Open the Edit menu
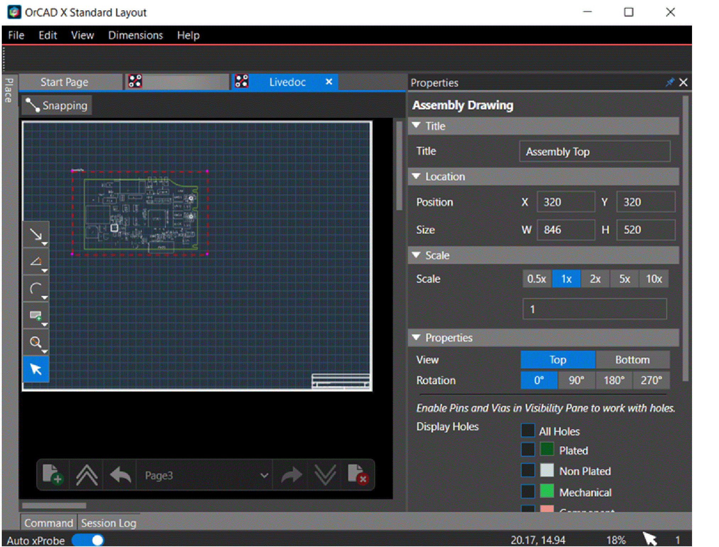This screenshot has width=719, height=547. 48,35
